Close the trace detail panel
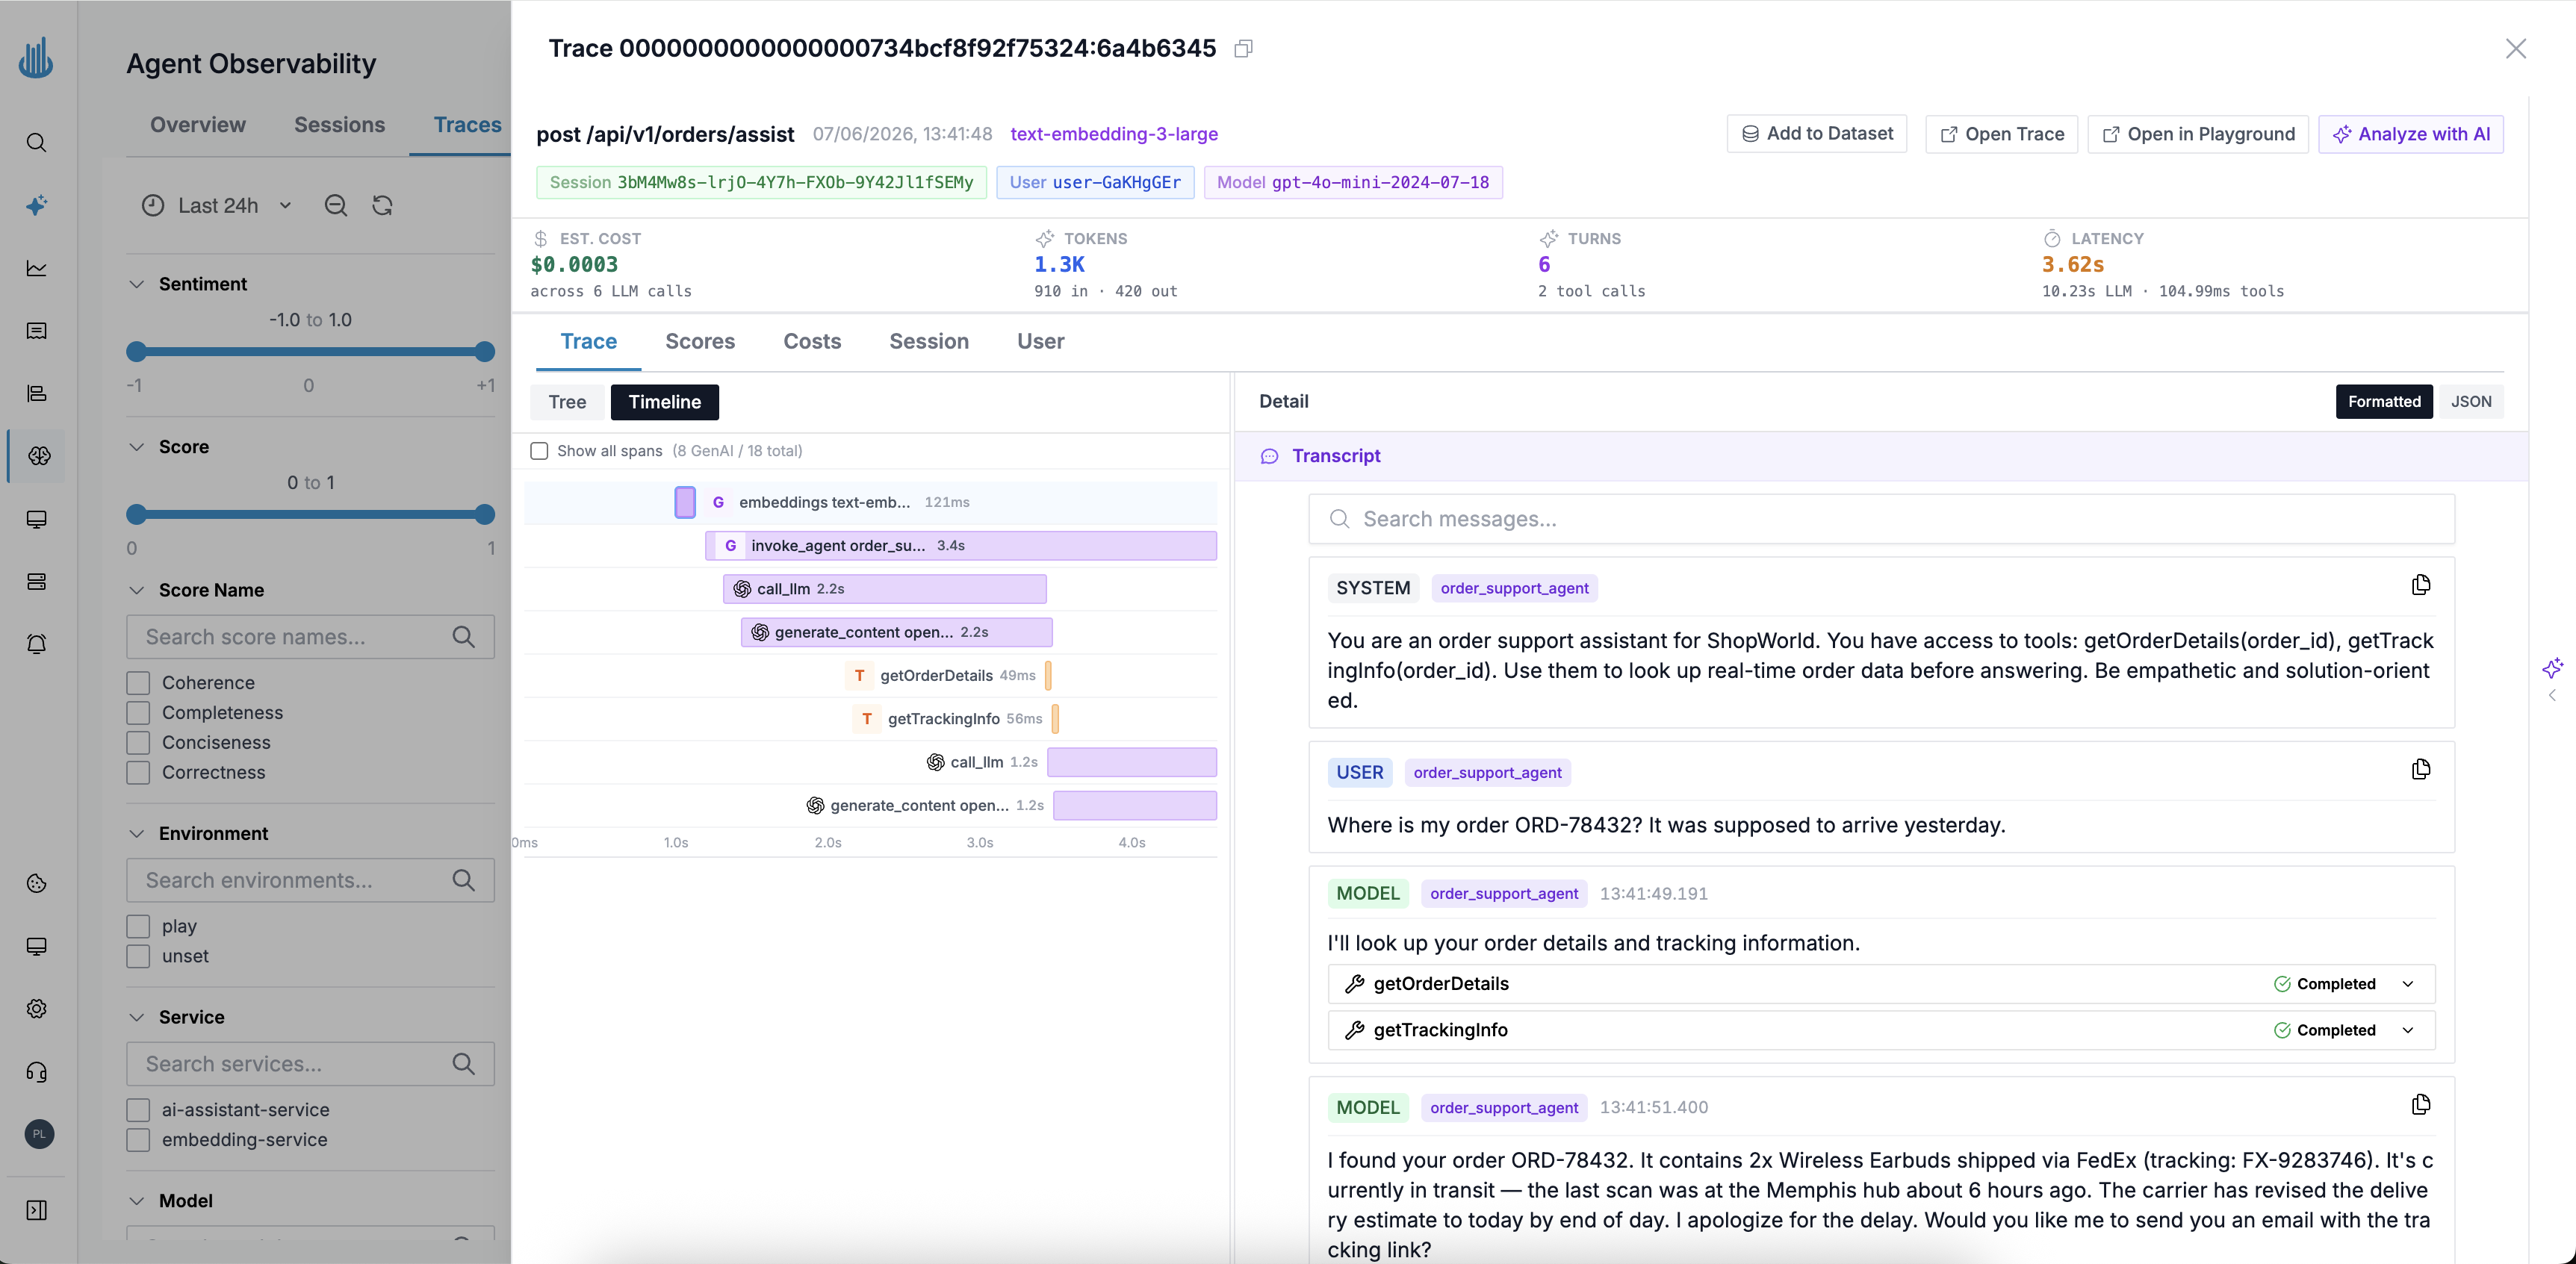 coord(2515,48)
